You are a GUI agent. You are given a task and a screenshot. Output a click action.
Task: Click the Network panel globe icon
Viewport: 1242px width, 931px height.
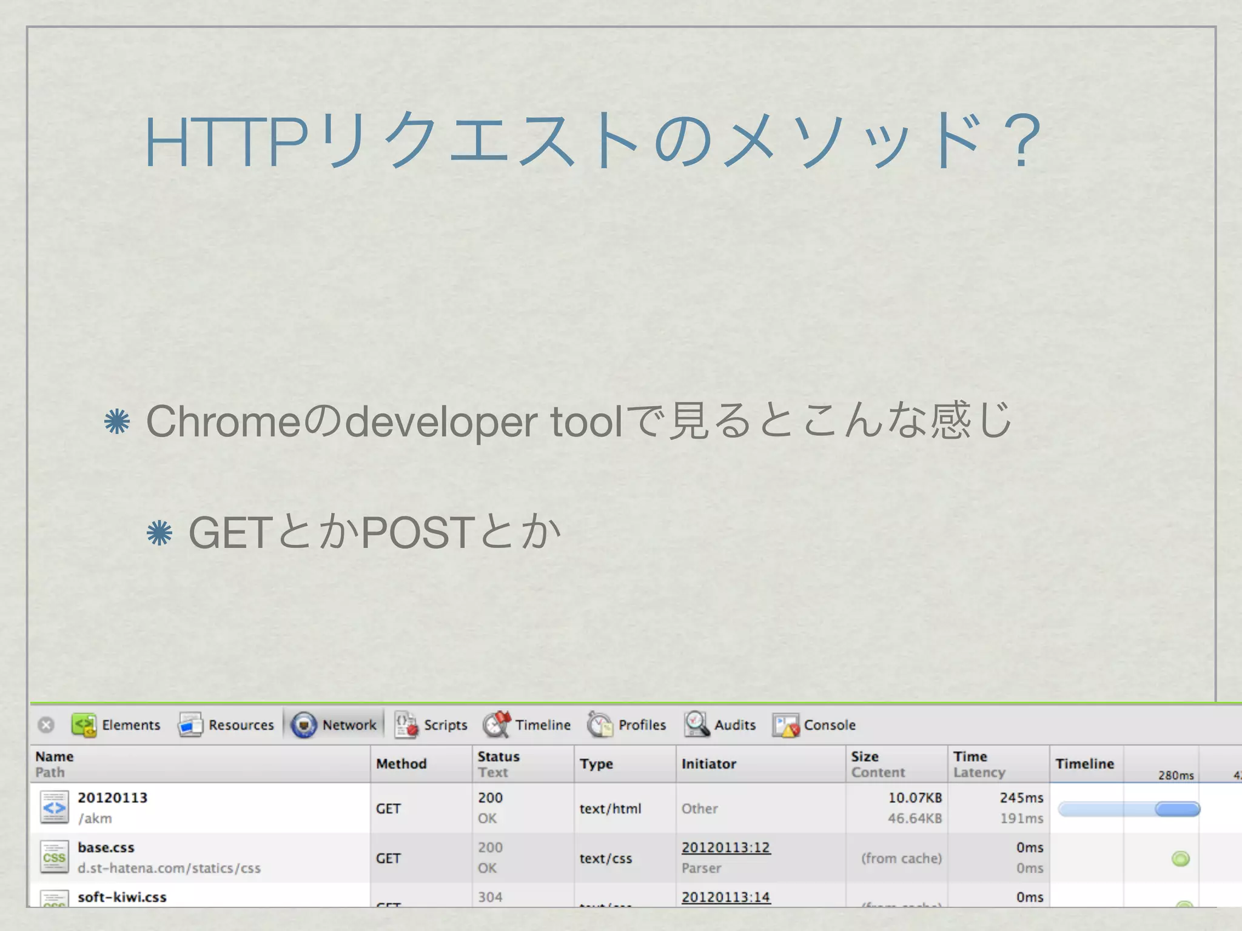point(304,725)
